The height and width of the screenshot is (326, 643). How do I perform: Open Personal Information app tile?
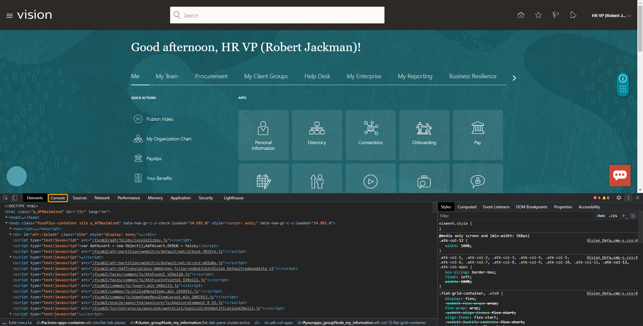coord(263,135)
